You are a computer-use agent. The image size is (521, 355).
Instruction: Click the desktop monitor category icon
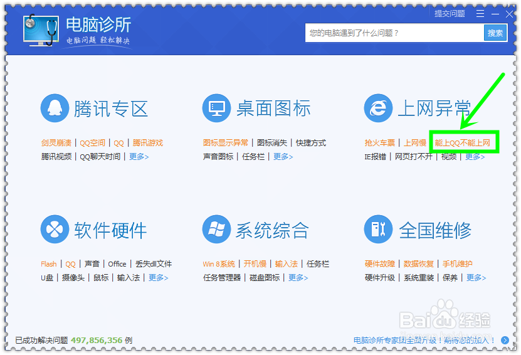217,108
